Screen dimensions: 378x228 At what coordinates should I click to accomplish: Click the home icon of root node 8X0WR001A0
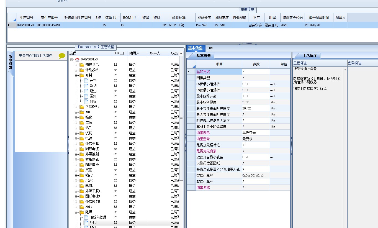tap(77, 60)
